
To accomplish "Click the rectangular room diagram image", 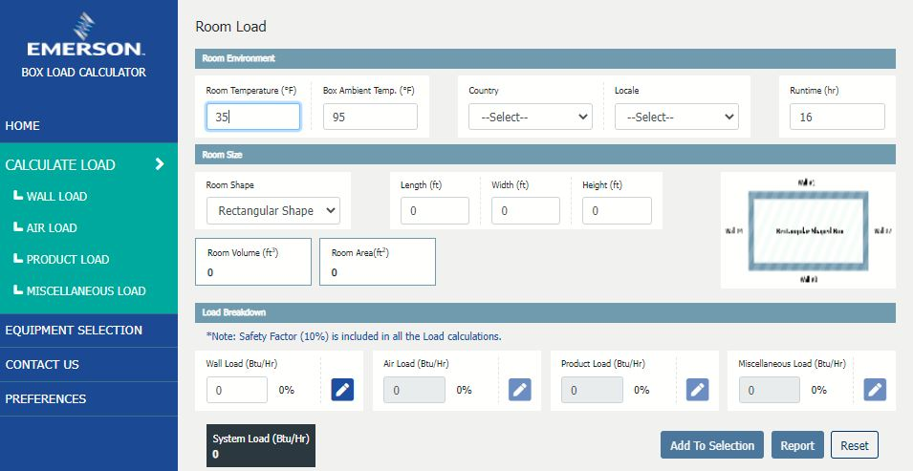I will tap(808, 230).
